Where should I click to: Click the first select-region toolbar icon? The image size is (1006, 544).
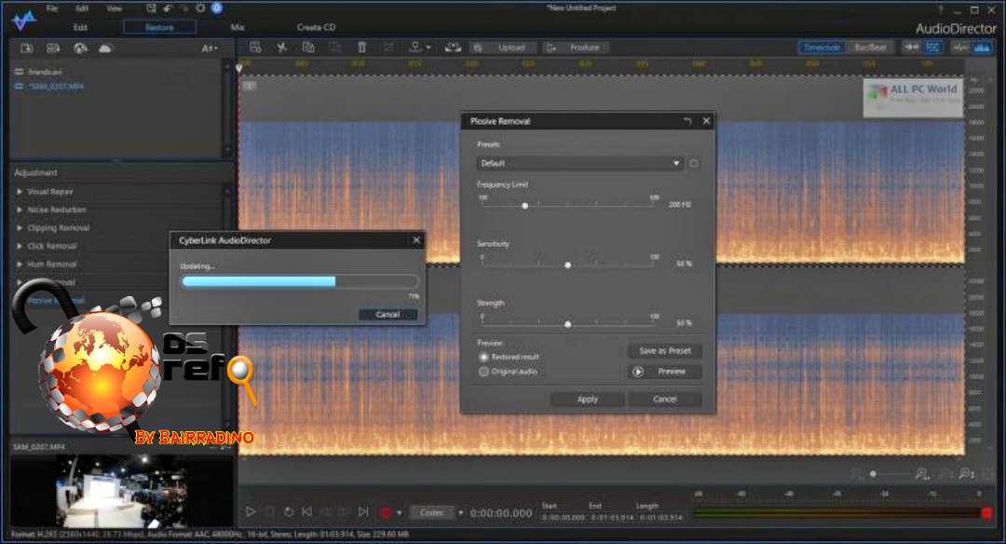[x=255, y=48]
